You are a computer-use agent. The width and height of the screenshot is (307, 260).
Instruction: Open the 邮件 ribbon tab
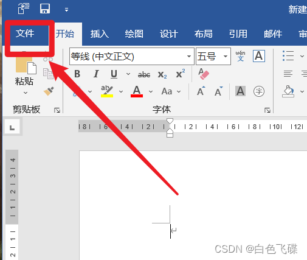click(x=273, y=33)
